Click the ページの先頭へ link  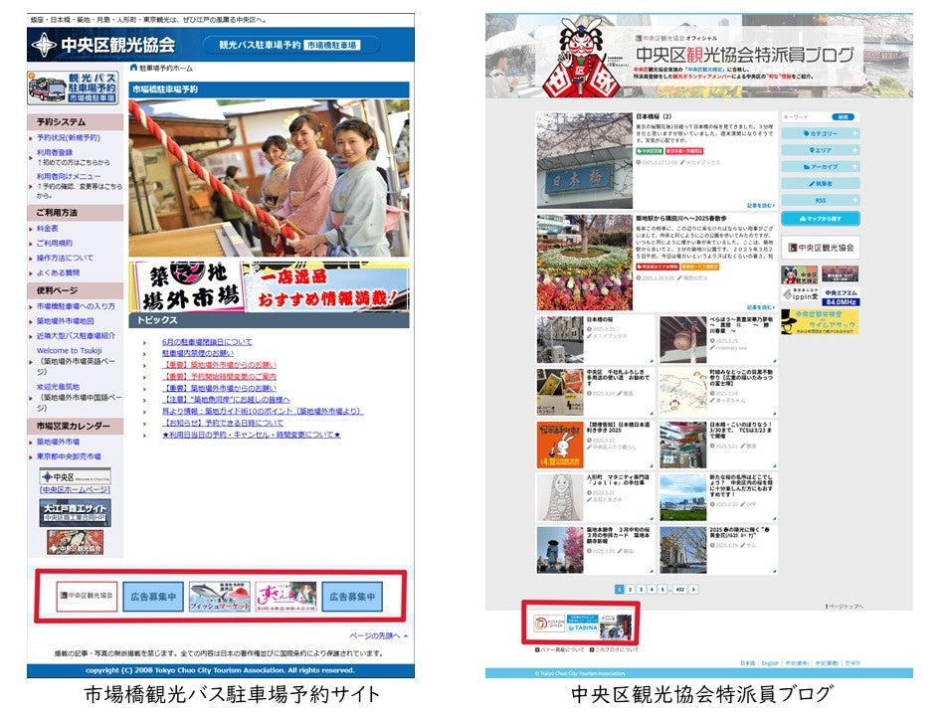[x=375, y=635]
